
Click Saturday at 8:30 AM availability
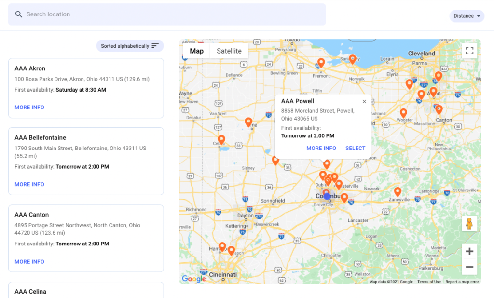pos(81,90)
